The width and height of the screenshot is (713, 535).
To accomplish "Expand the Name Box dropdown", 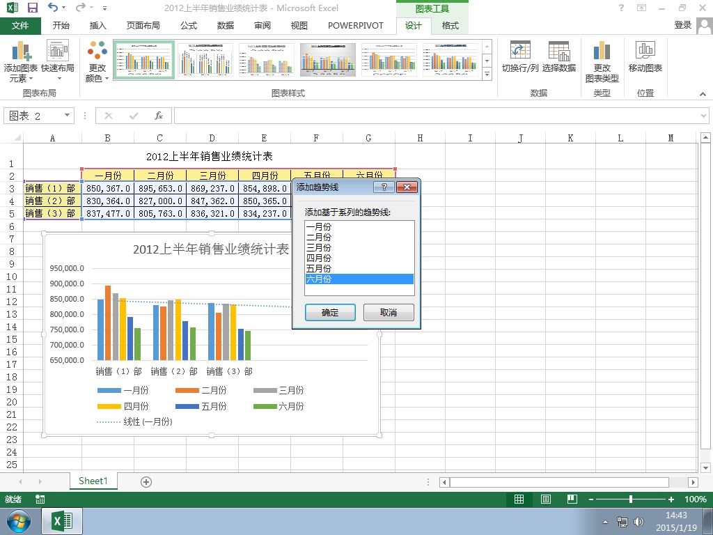I will [67, 115].
